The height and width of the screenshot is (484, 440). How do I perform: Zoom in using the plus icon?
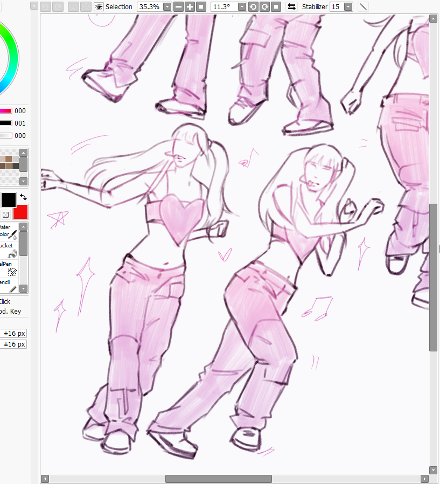189,6
